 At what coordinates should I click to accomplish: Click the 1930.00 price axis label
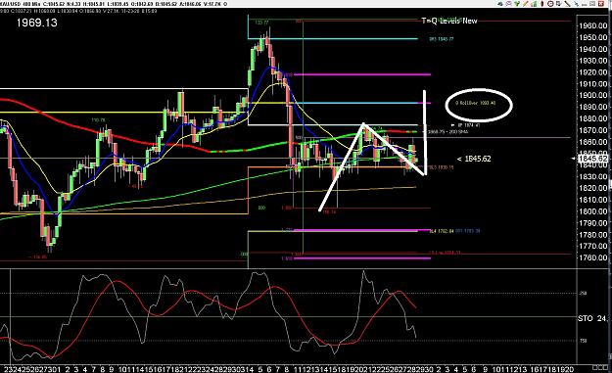pyautogui.click(x=592, y=61)
